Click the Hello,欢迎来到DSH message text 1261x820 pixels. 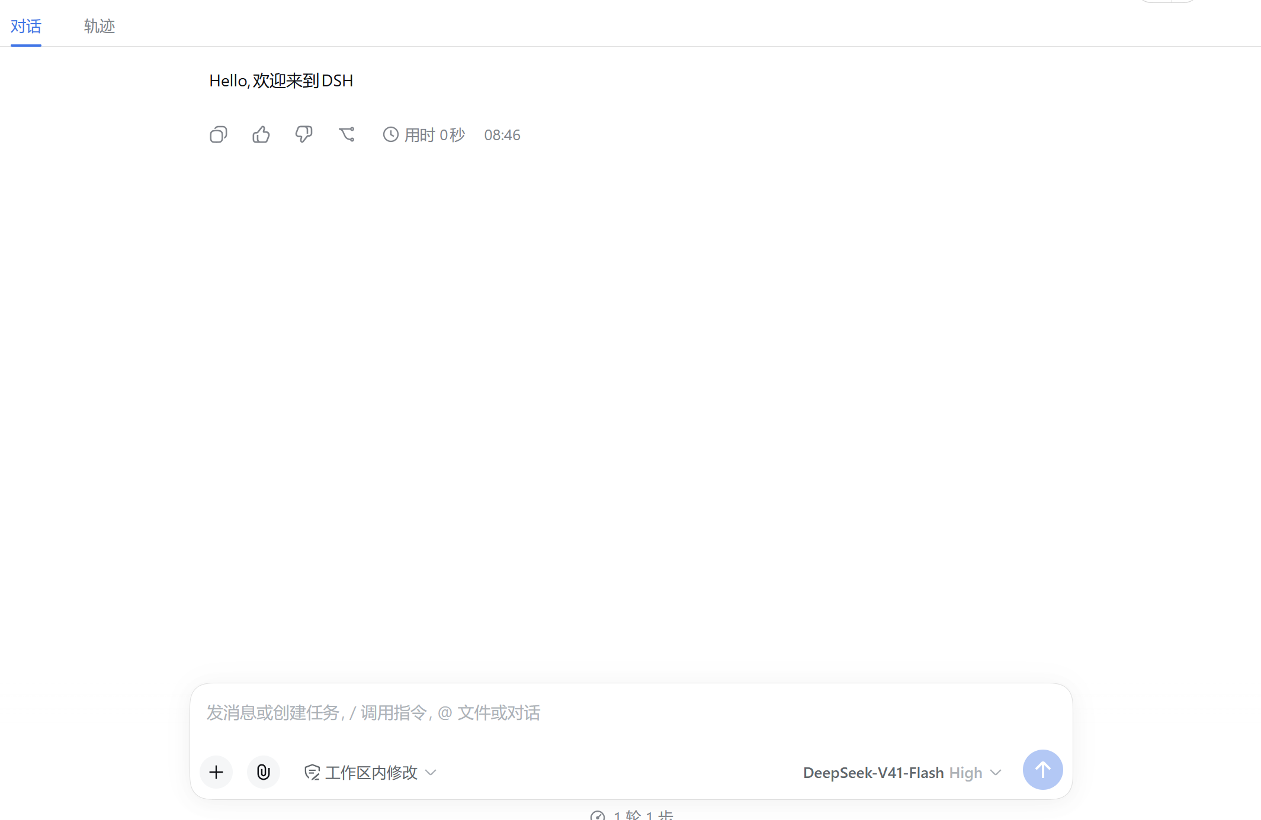[281, 81]
